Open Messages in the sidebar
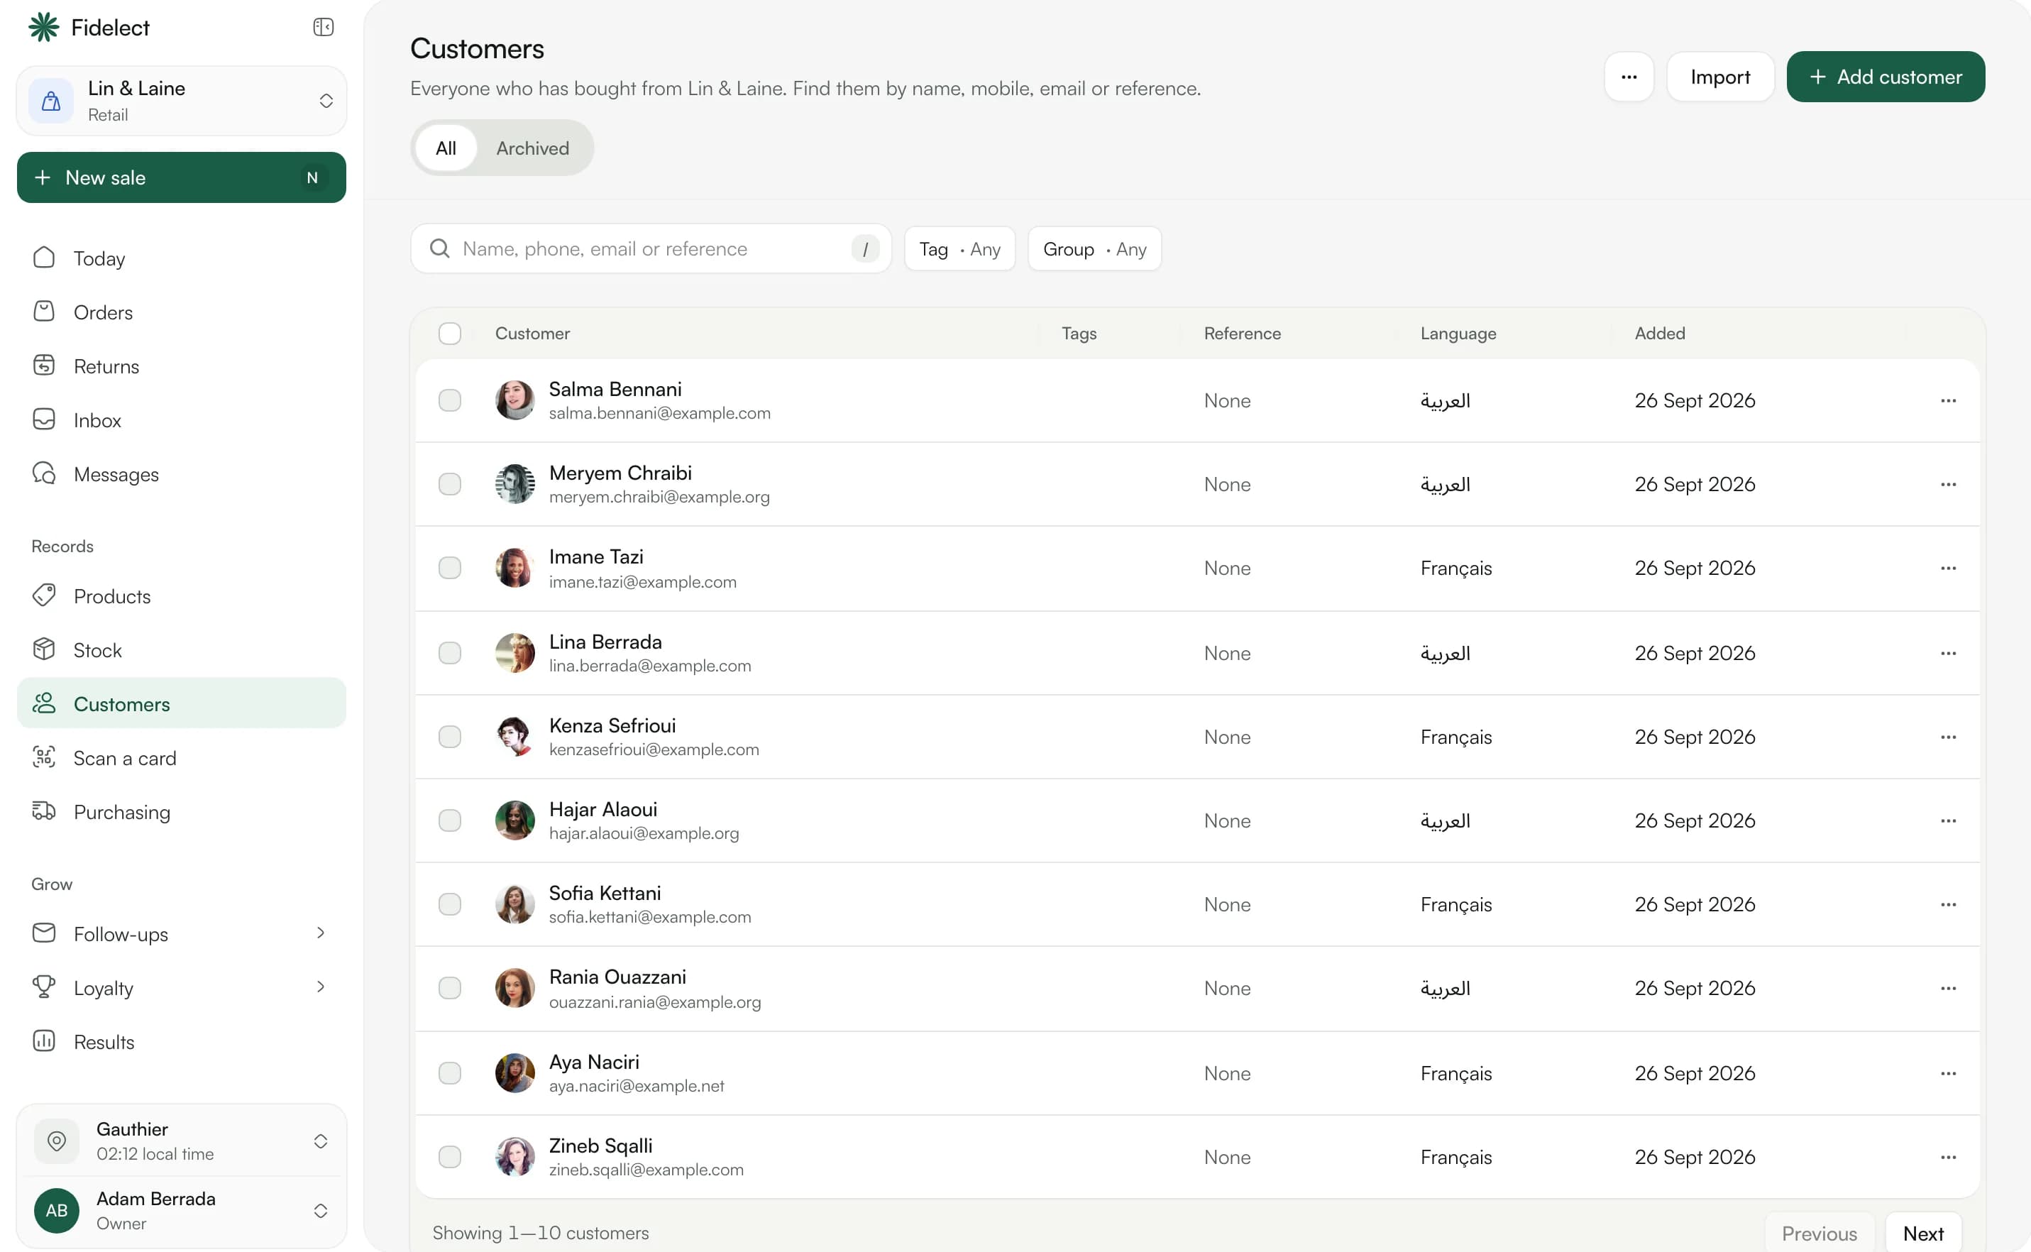Viewport: 2031px width, 1252px height. coord(182,473)
